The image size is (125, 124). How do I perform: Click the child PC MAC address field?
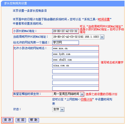point(65,31)
